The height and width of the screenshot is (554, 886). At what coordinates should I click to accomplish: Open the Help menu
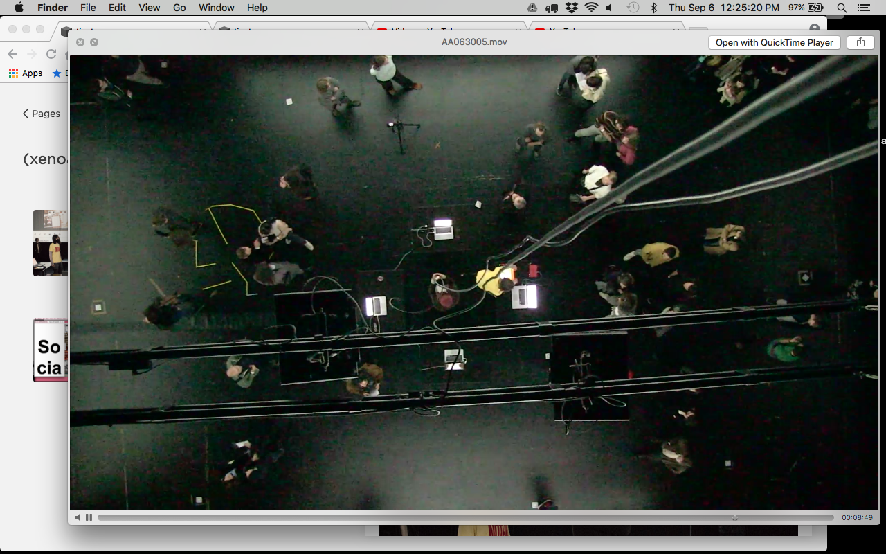pyautogui.click(x=257, y=8)
